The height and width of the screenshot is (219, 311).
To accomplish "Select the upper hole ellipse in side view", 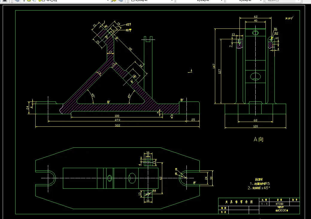I will 255,33.
